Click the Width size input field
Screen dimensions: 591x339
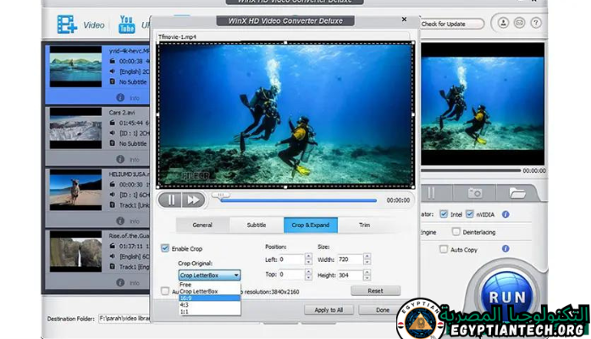(x=351, y=258)
